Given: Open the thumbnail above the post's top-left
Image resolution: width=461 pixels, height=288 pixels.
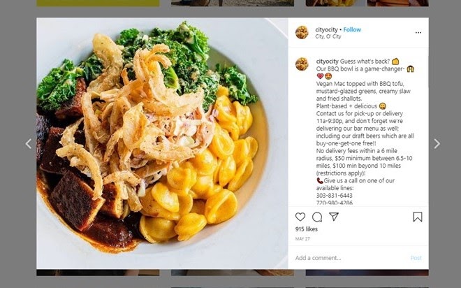Looking at the screenshot, I should pyautogui.click(x=98, y=3).
